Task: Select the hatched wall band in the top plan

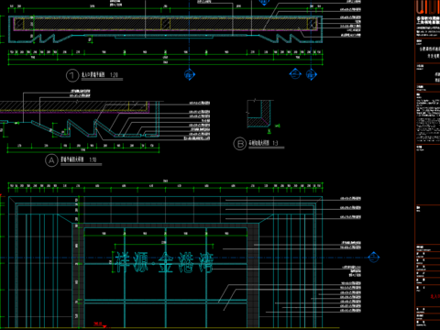Action: coord(165,24)
